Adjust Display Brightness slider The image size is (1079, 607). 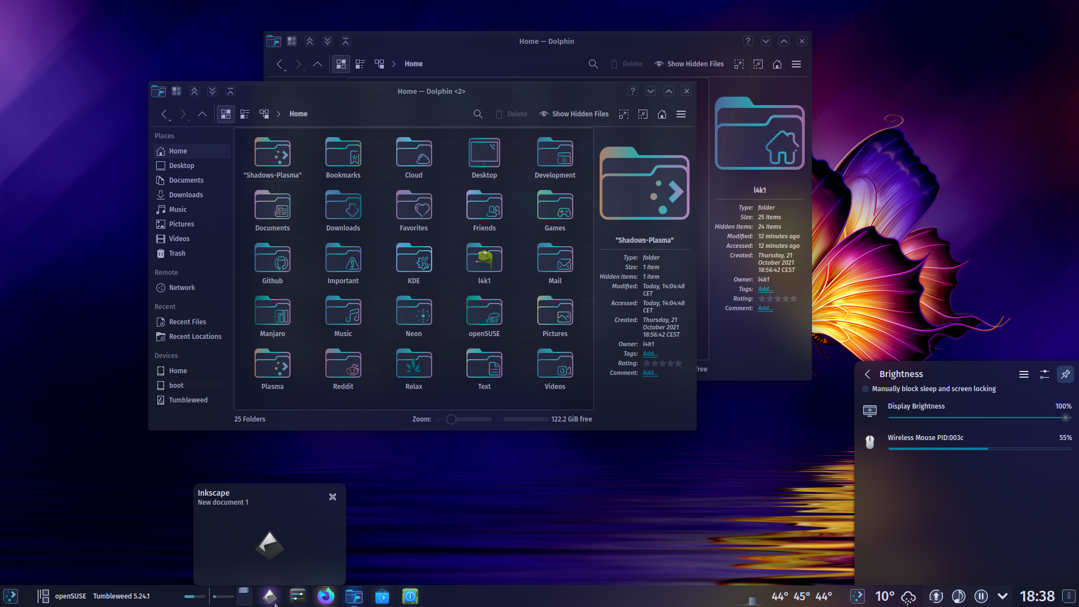point(980,418)
